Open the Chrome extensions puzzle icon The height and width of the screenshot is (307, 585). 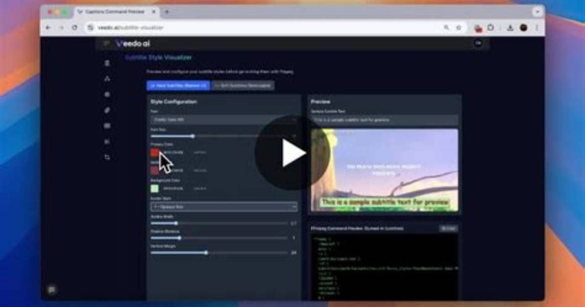click(491, 27)
